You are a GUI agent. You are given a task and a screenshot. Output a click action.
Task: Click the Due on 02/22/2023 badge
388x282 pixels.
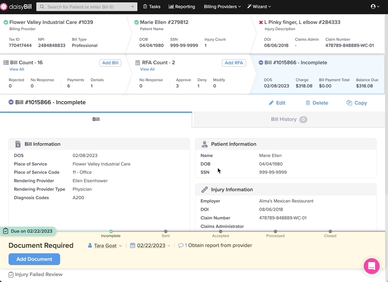28,231
